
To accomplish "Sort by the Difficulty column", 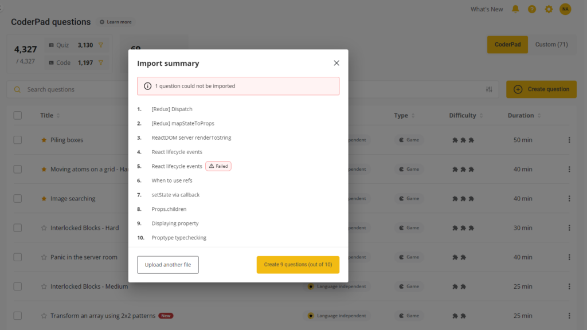I will pos(482,116).
